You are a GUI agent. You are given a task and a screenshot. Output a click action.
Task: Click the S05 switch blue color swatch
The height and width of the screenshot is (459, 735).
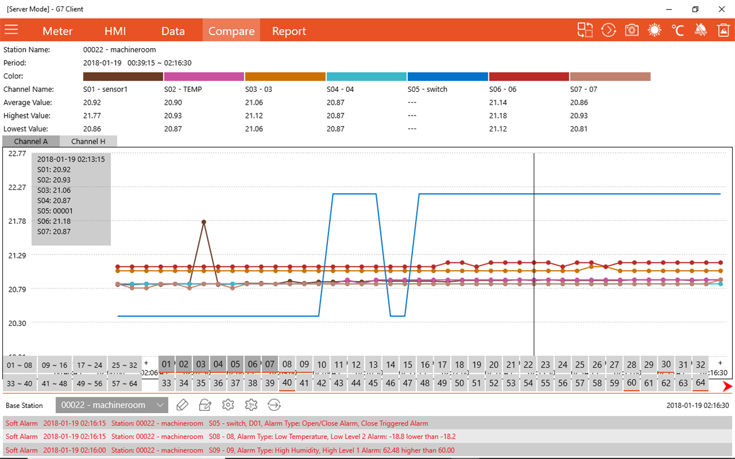(x=448, y=76)
